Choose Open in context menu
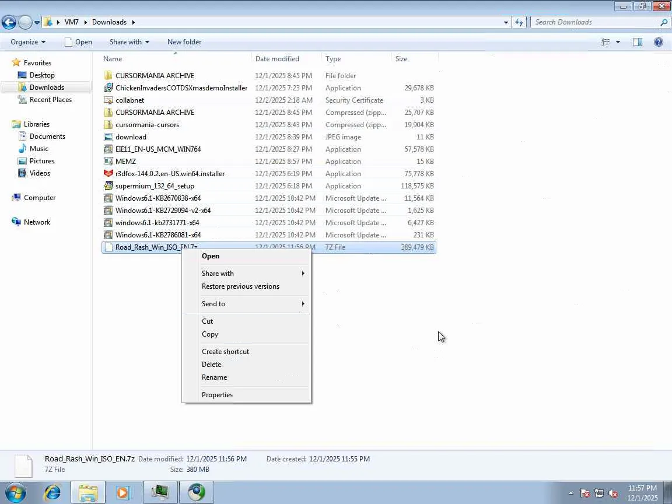This screenshot has height=504, width=672. (x=246, y=256)
